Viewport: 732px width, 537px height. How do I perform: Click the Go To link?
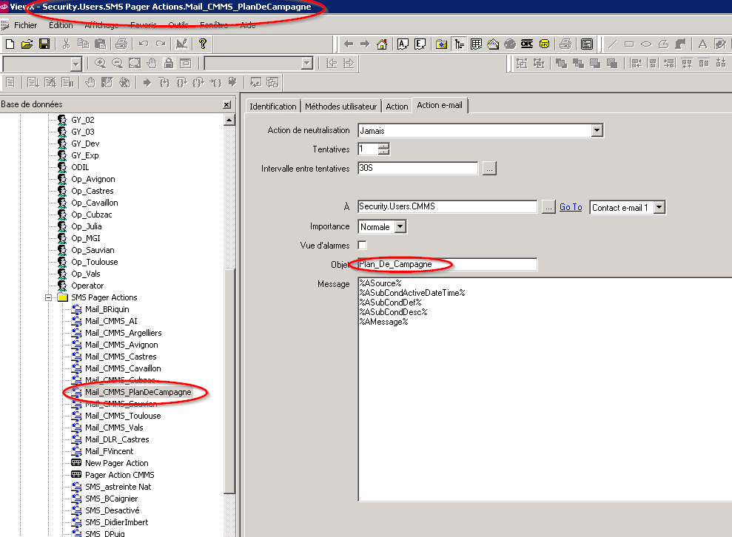point(571,208)
